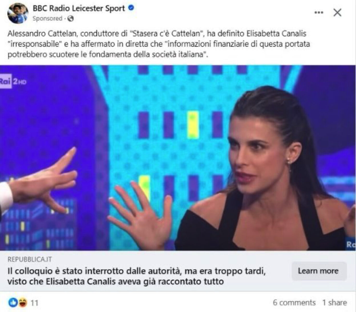Click the post caption about Alessandro Cattelan
Screen dimensions: 356x312
159,44
